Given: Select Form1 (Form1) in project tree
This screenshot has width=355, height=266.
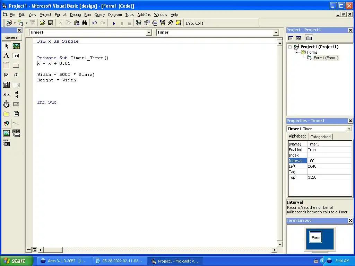Looking at the screenshot, I should pyautogui.click(x=326, y=58).
